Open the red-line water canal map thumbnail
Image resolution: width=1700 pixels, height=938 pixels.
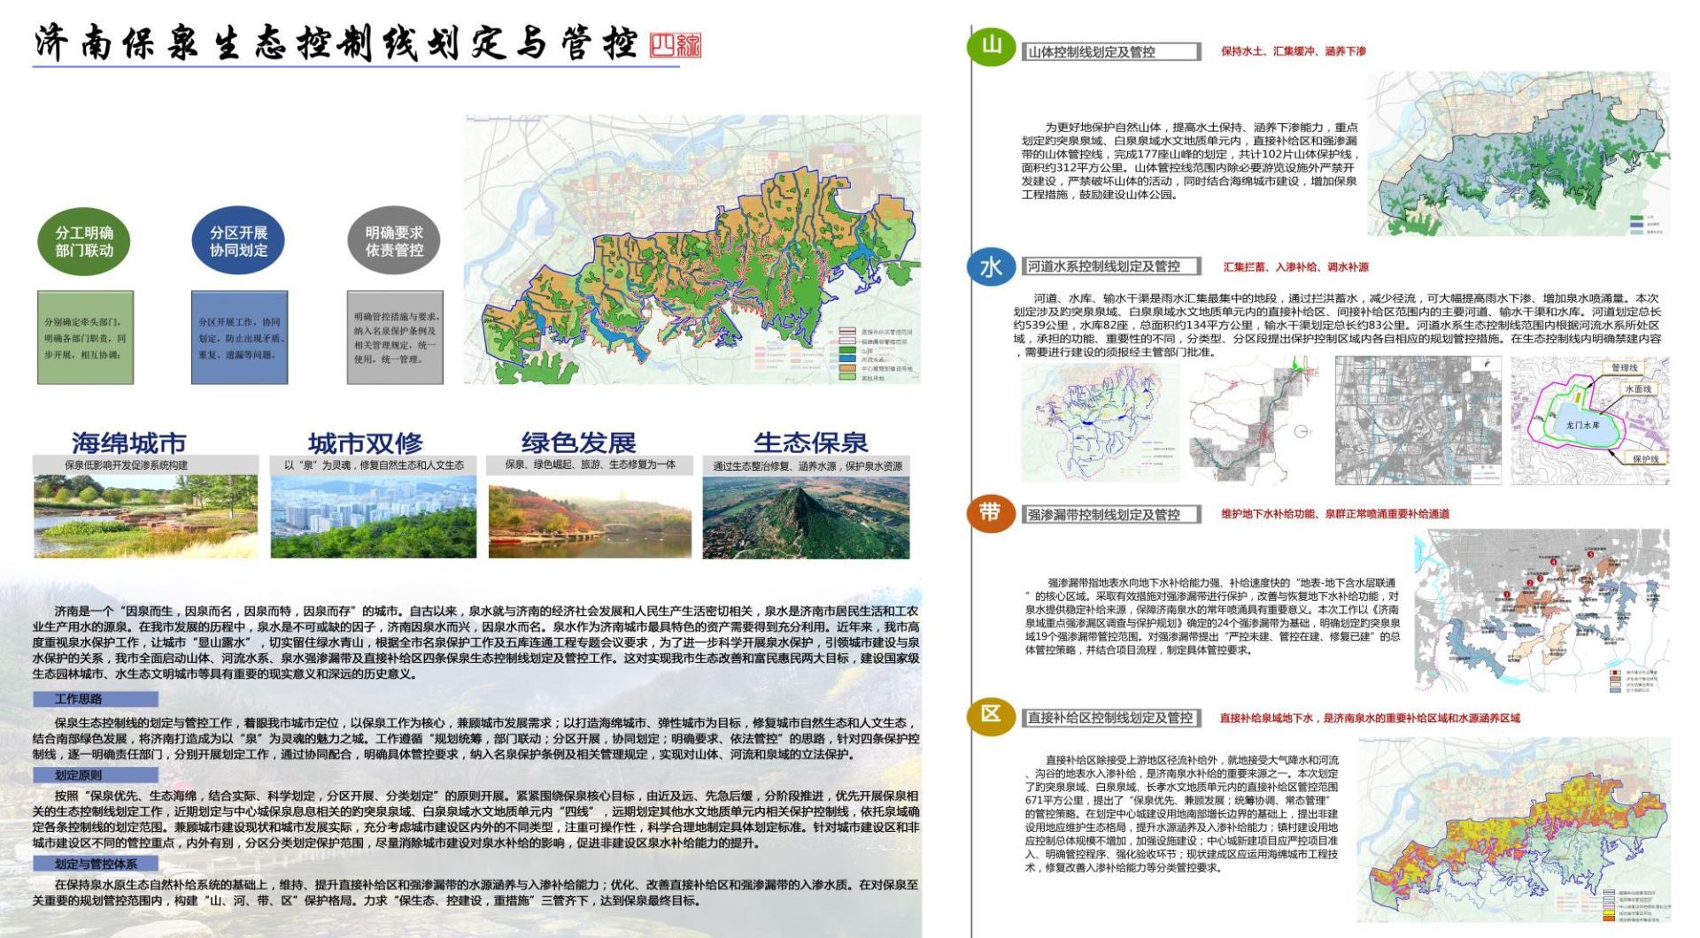click(x=1256, y=422)
